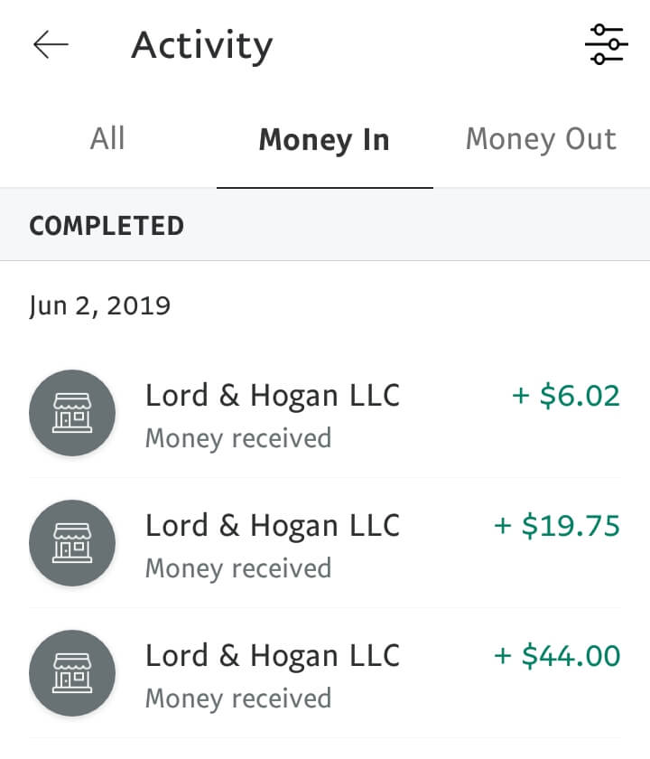Tap the back arrow icon
650x759 pixels.
point(51,44)
